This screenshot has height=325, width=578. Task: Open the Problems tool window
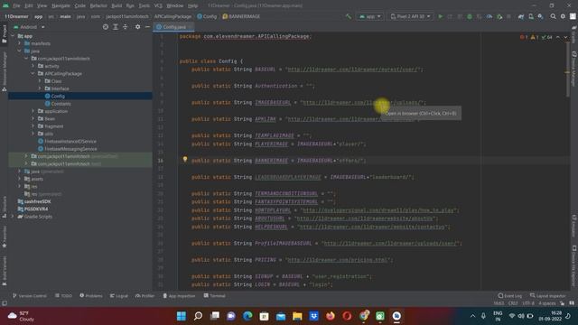[x=91, y=296]
